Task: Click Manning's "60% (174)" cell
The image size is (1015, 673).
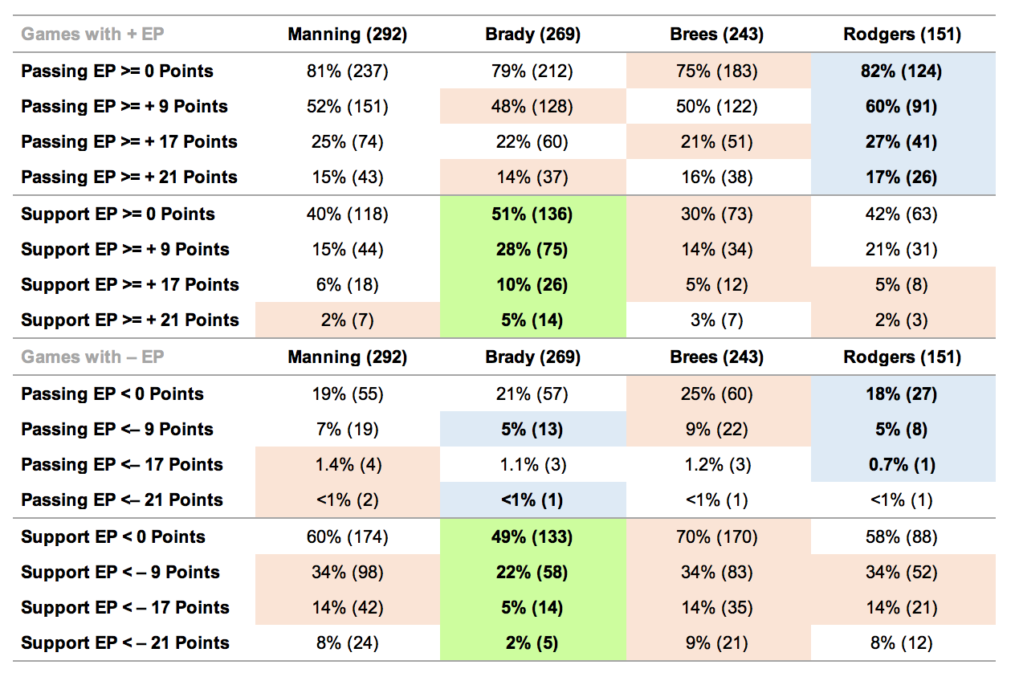Action: click(348, 537)
